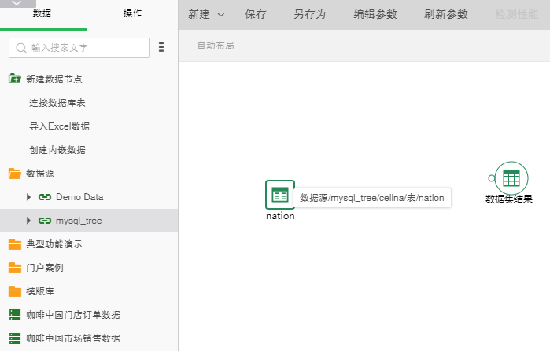Collapse the top panel chevron
The height and width of the screenshot is (351, 550).
pyautogui.click(x=17, y=4)
